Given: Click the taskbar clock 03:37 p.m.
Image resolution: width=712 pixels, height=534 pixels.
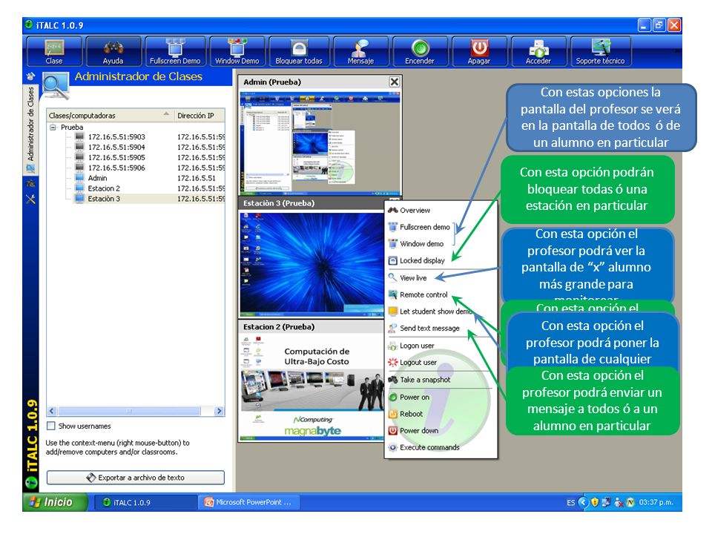Looking at the screenshot, I should [x=656, y=502].
